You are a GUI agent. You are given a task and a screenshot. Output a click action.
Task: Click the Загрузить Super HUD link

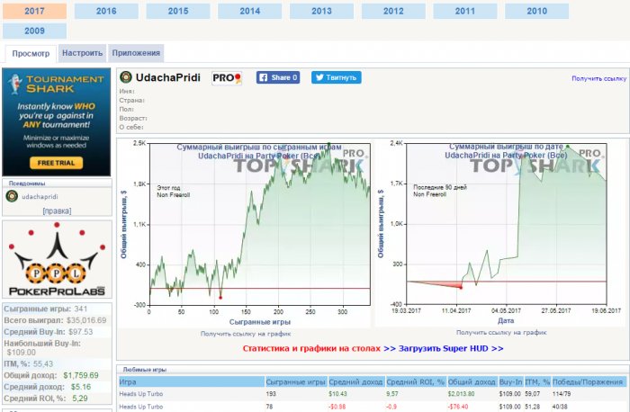pos(451,348)
